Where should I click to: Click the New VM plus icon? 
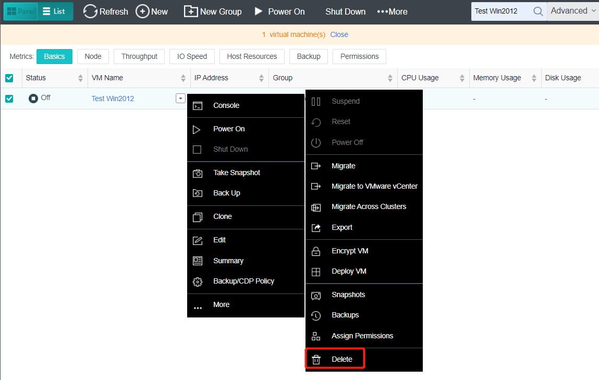(x=142, y=11)
